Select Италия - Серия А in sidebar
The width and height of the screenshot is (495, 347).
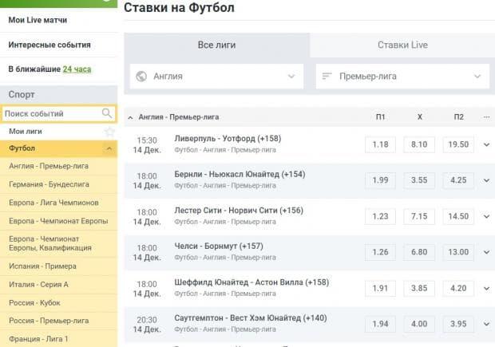pos(59,285)
